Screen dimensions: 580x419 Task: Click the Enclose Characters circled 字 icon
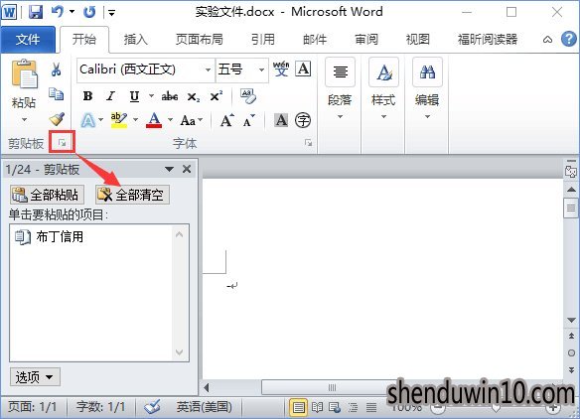303,120
